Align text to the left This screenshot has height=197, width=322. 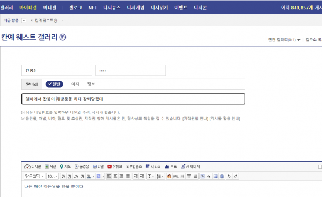[109, 177]
